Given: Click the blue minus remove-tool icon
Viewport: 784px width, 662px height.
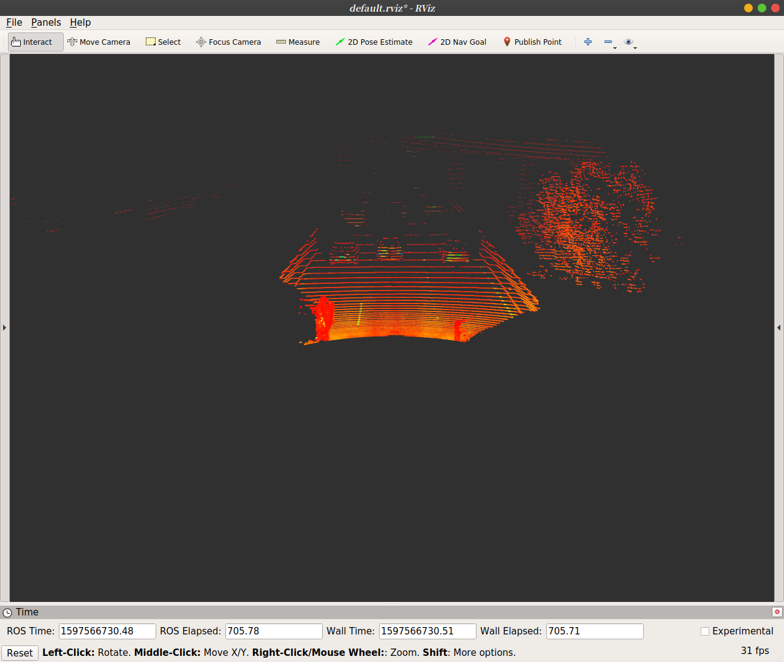Looking at the screenshot, I should [608, 42].
